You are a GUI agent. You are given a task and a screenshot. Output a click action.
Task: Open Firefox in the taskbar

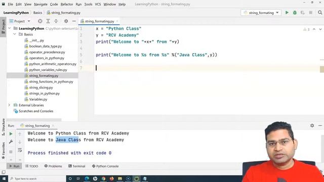tap(111, 178)
